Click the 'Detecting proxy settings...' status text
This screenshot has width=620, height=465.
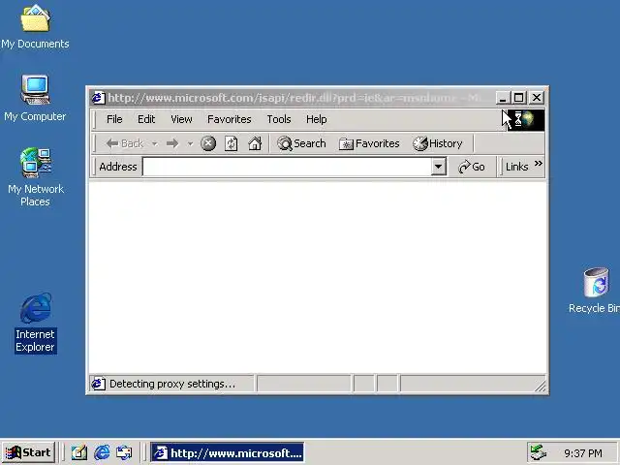click(172, 384)
